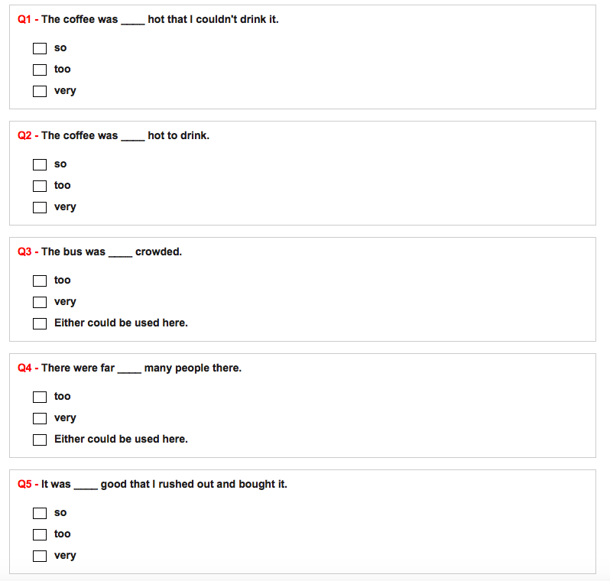This screenshot has height=581, width=610.
Task: Click the Q1 question text
Action: (x=160, y=19)
